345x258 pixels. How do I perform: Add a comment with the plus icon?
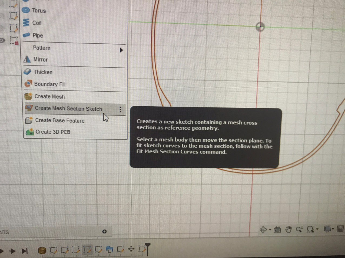point(105,232)
